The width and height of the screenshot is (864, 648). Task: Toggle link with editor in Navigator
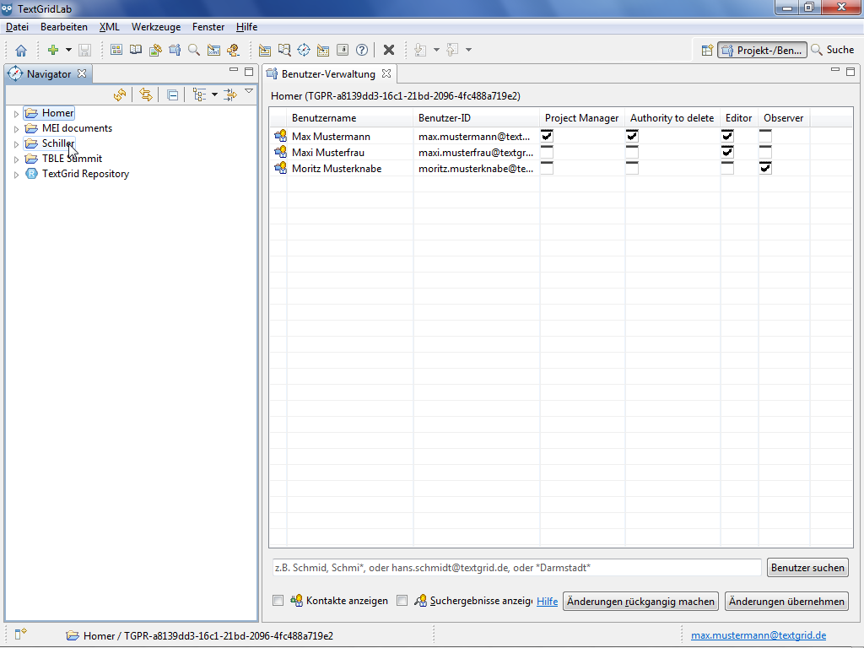tap(145, 94)
